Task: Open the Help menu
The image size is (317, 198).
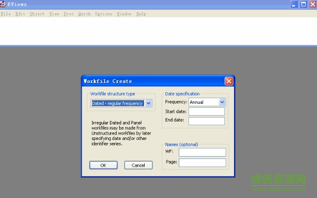Action: pos(141,14)
